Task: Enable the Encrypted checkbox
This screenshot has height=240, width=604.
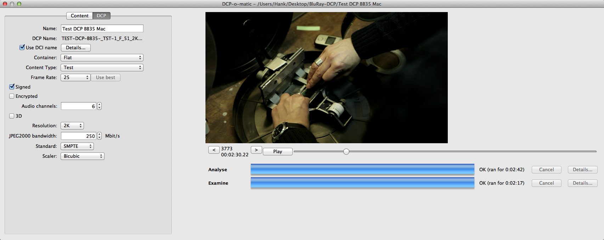Action: click(12, 96)
